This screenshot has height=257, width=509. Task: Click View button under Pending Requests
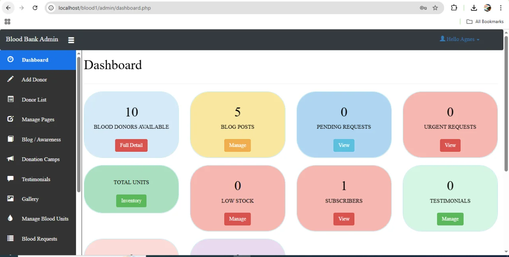[x=344, y=145]
